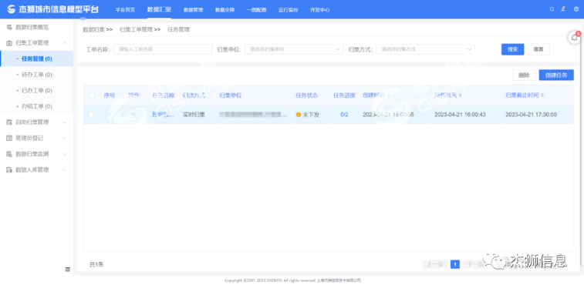
Task: Open 办结工单 (0) in the sidebar
Action: coord(36,106)
